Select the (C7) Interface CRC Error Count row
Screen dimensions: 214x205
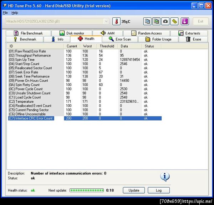tap(85, 118)
